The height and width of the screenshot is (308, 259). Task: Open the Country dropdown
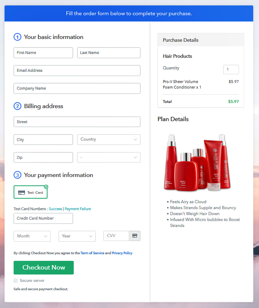(x=108, y=140)
